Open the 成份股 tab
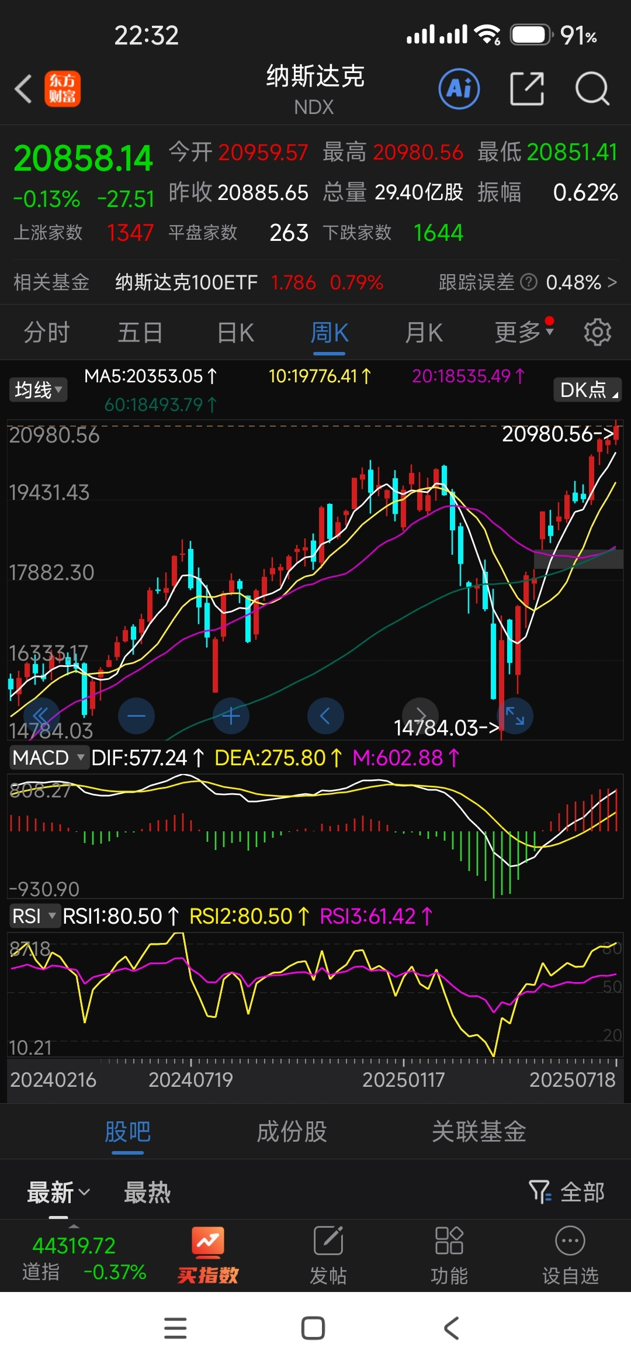 (x=292, y=1131)
